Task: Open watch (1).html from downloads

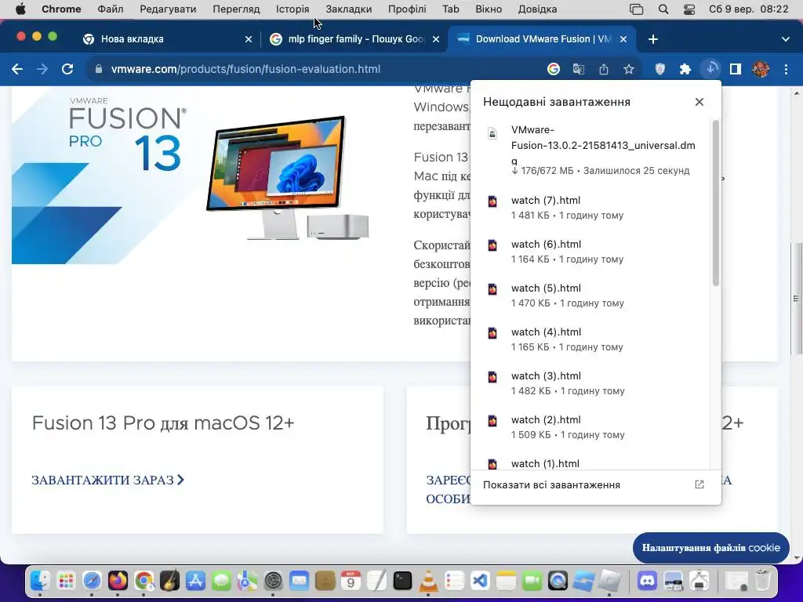Action: click(x=590, y=463)
